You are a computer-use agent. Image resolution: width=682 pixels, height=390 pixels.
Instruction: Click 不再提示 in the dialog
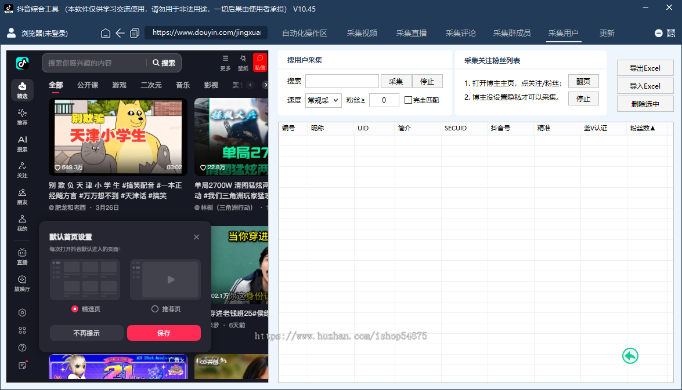(86, 333)
